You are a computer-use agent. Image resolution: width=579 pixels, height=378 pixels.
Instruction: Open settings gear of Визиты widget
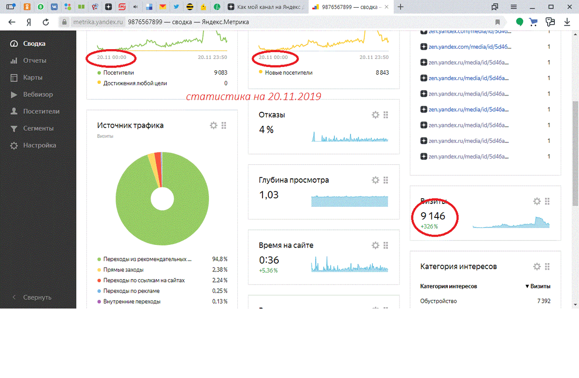pyautogui.click(x=537, y=201)
